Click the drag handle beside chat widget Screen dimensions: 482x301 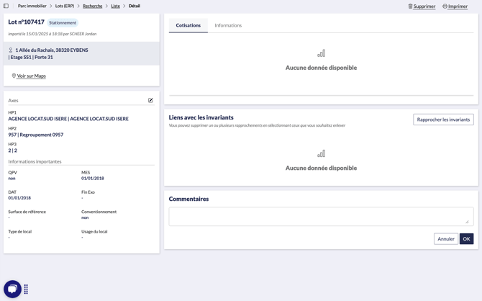pyautogui.click(x=27, y=289)
